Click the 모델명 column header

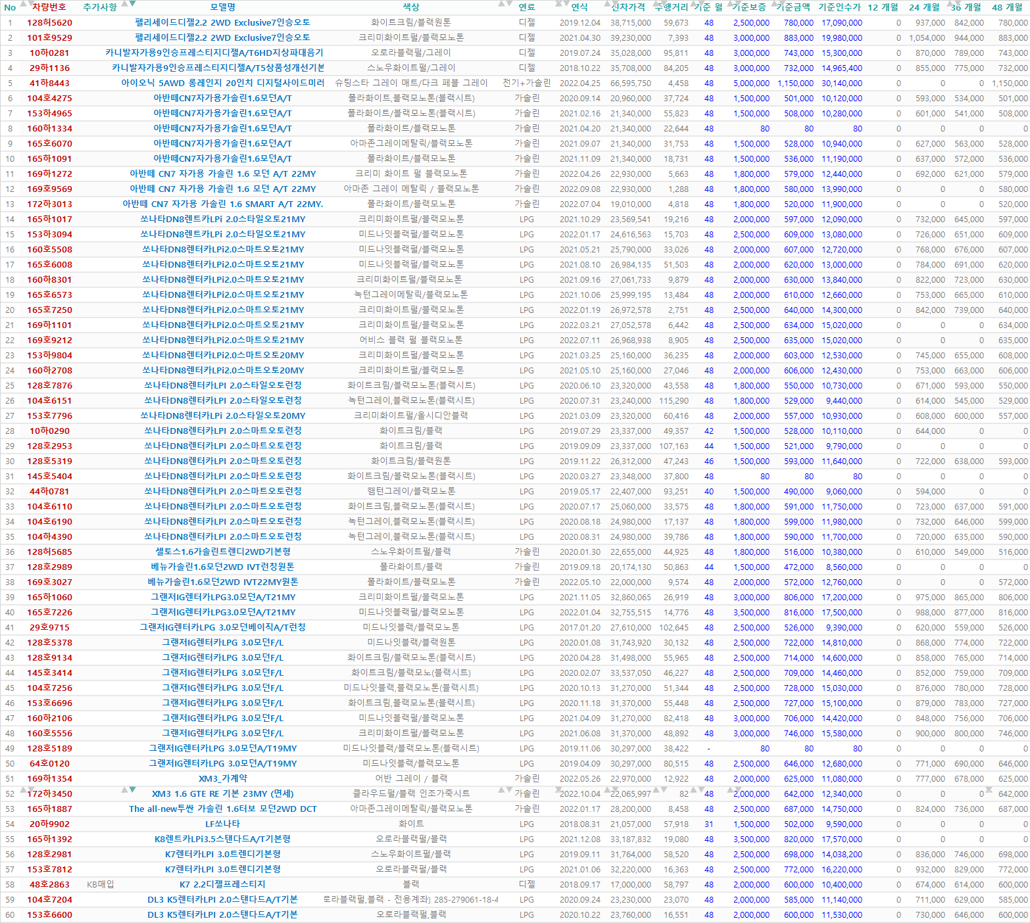point(222,7)
